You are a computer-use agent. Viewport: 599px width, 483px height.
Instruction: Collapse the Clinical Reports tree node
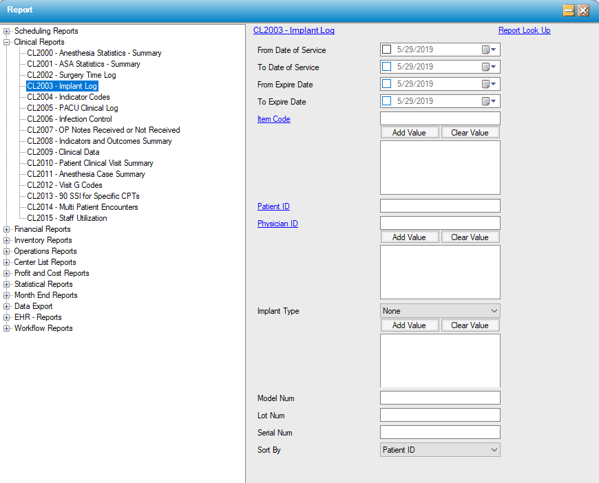(7, 42)
